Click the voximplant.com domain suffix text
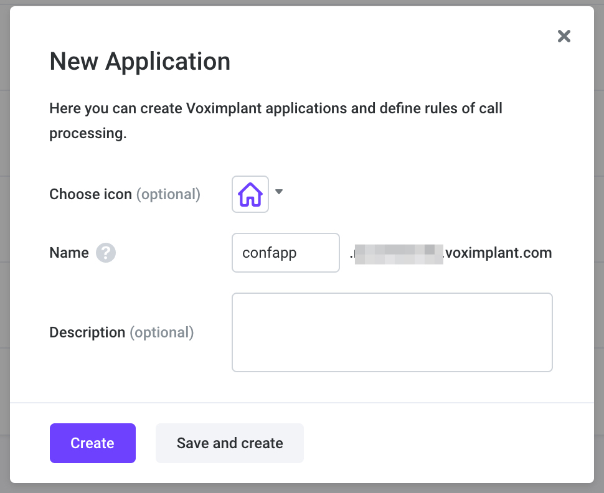This screenshot has width=604, height=493. click(x=498, y=253)
